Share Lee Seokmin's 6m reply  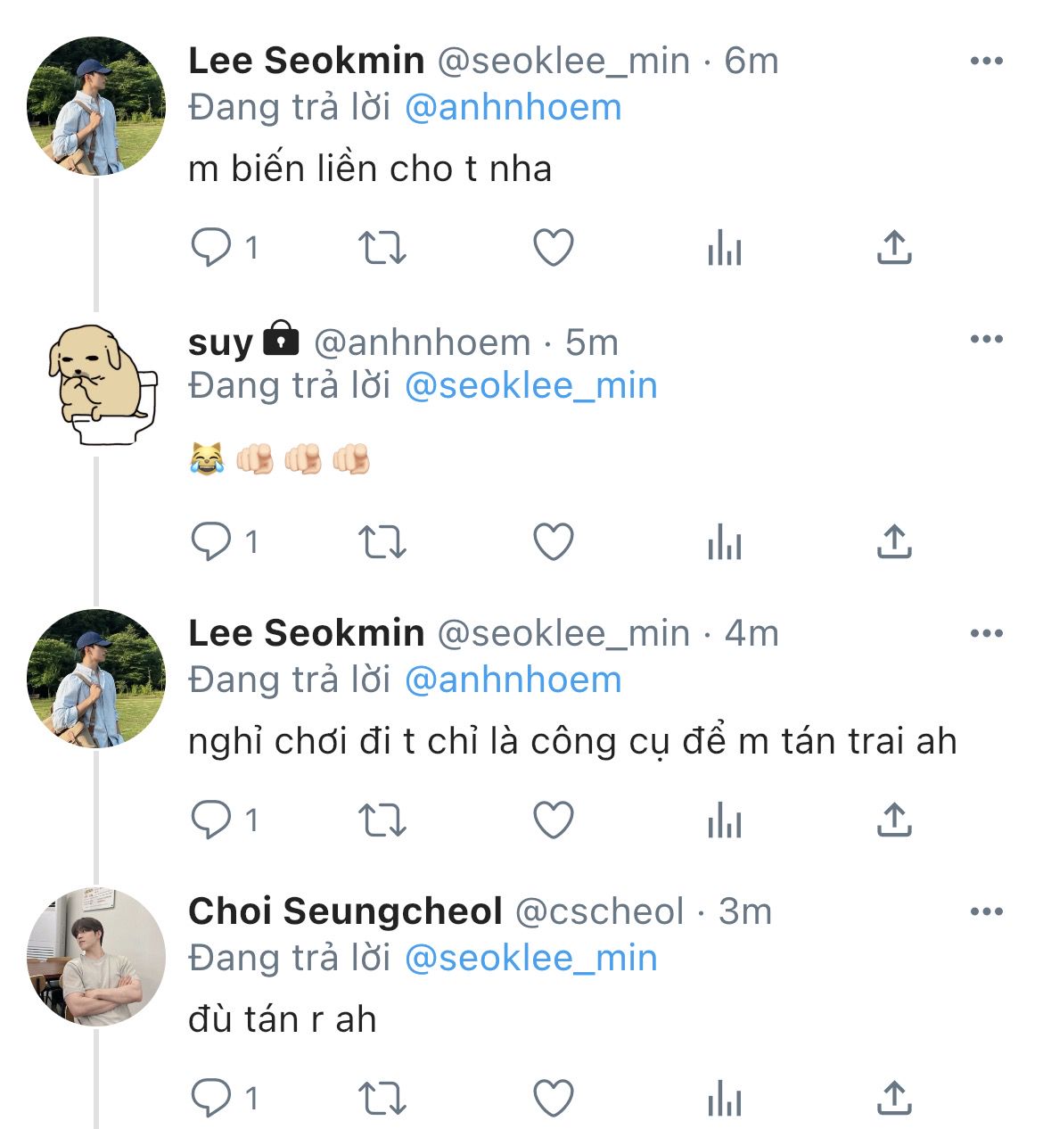click(894, 248)
